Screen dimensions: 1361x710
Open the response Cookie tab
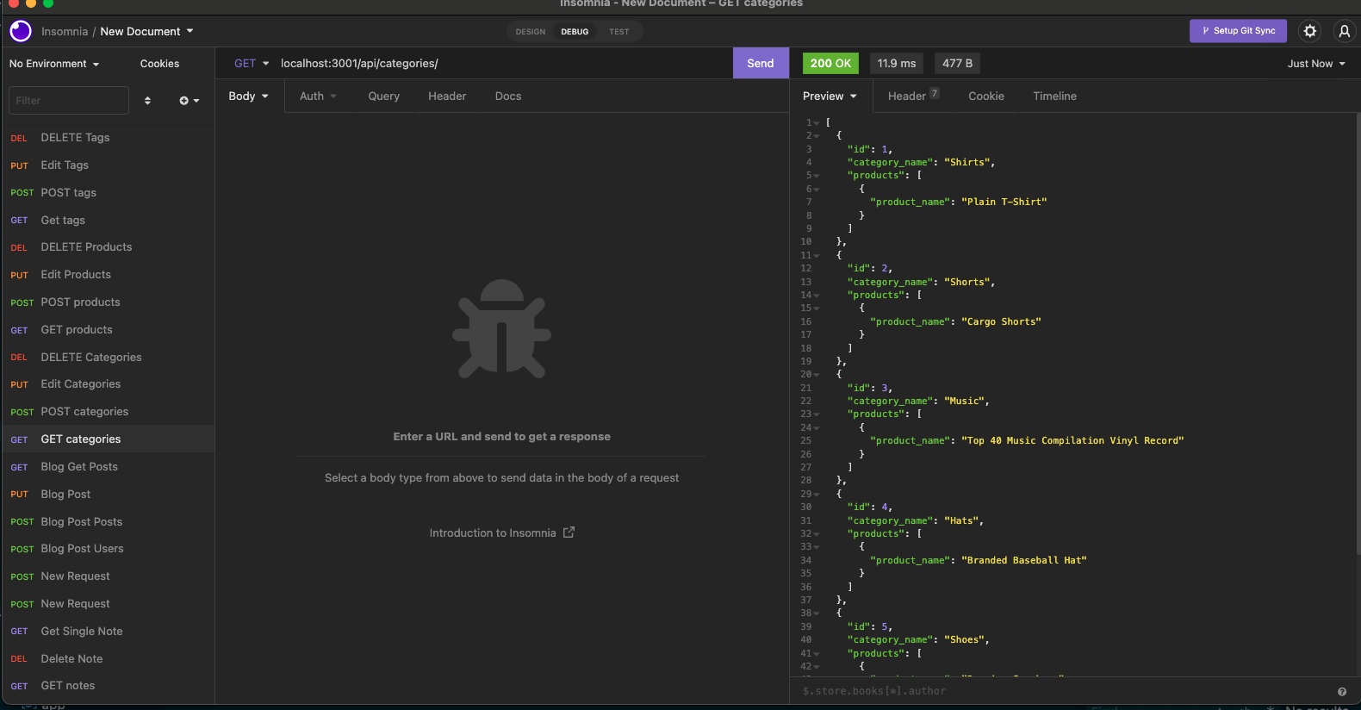click(x=986, y=97)
